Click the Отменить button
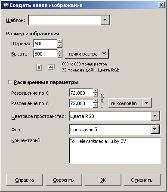Viewport: 167px width, 192px height. (x=142, y=180)
